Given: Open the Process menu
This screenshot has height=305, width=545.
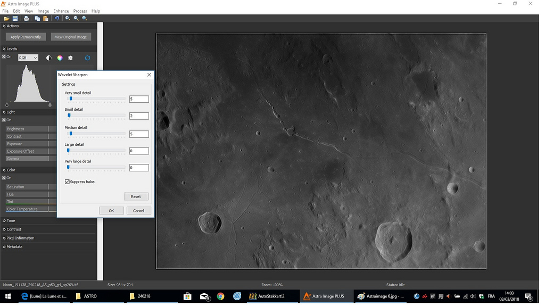Looking at the screenshot, I should coord(80,11).
